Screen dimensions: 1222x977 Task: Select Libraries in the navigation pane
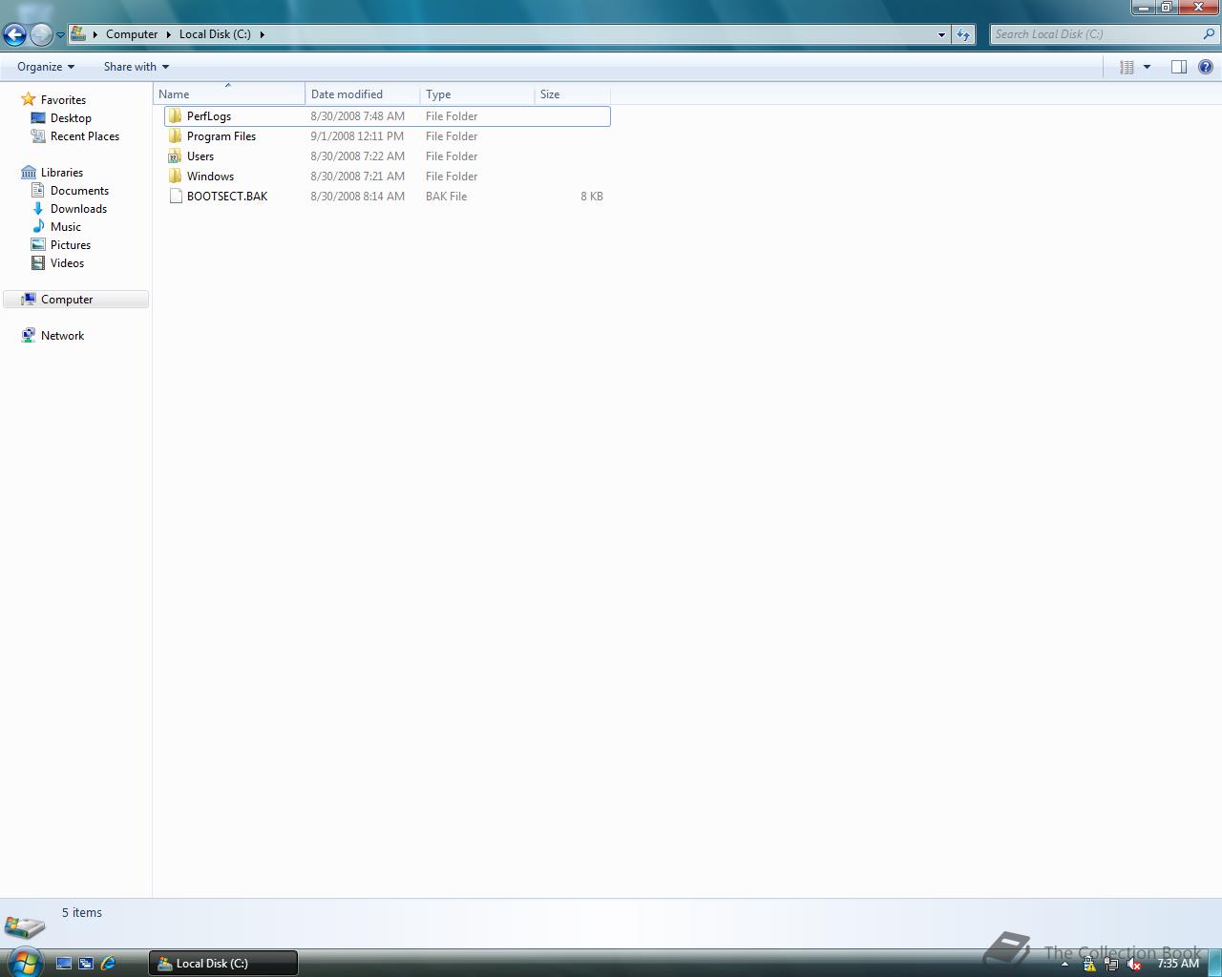(x=62, y=173)
